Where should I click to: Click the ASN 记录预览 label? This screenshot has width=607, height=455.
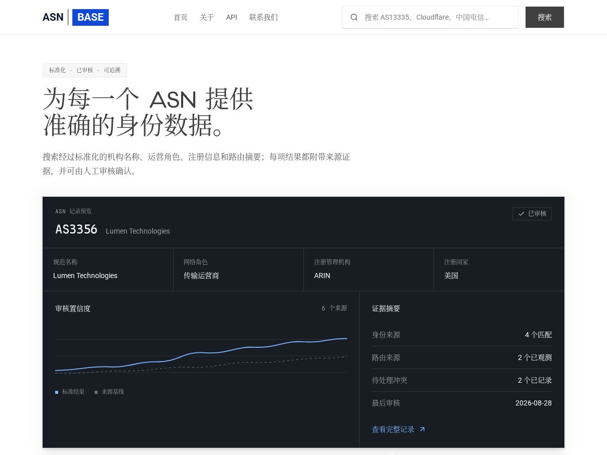click(73, 211)
